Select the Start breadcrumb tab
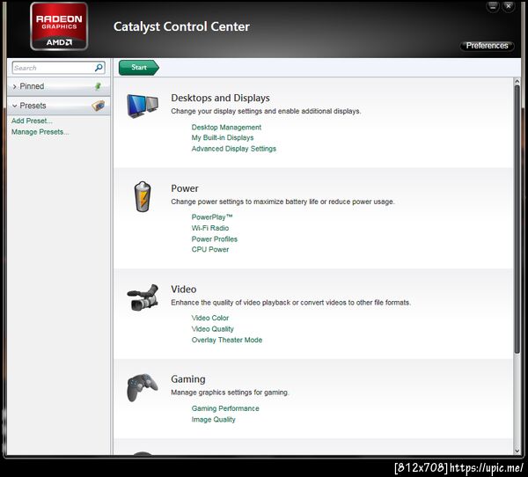 click(139, 68)
